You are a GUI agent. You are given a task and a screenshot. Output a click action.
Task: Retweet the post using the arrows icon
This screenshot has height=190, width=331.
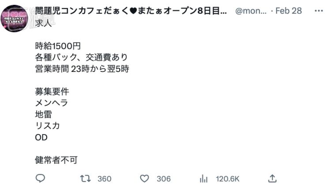tap(84, 179)
